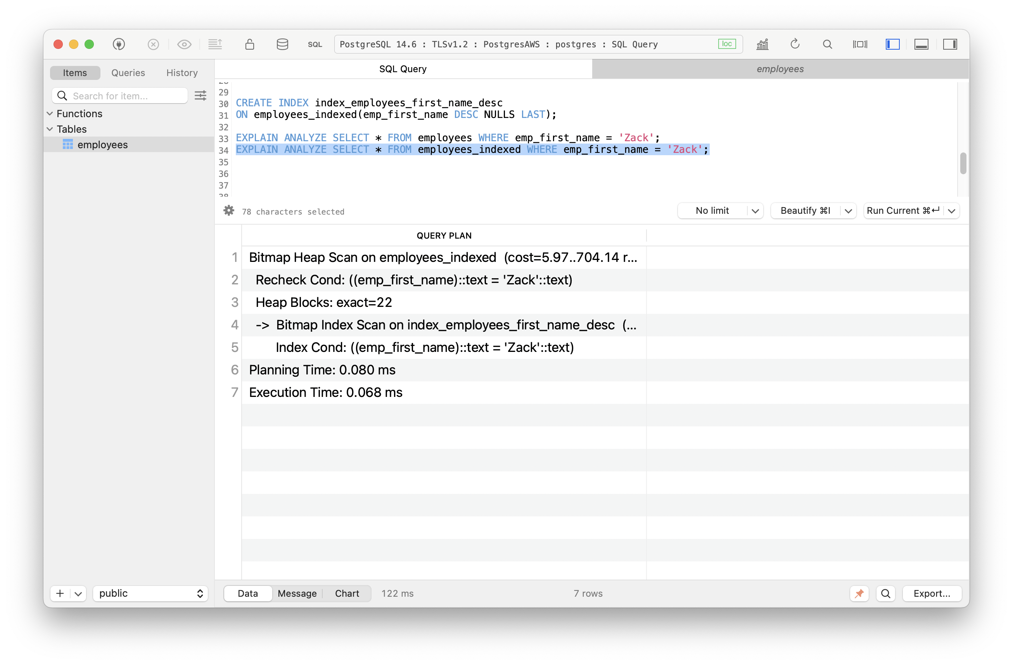The height and width of the screenshot is (665, 1013).
Task: Click the filter icon next to search bar
Action: pos(201,95)
